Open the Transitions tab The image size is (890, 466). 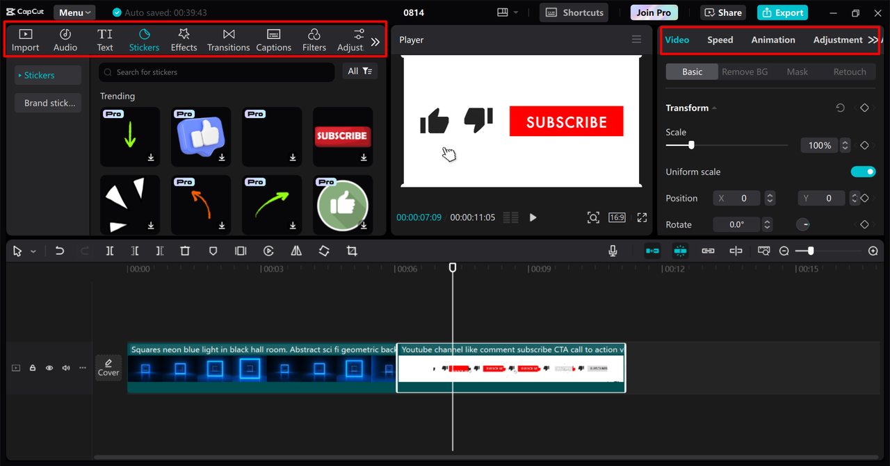[228, 40]
